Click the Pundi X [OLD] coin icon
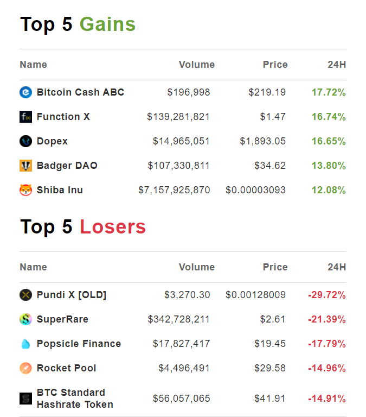Viewport: 366px width, 417px height. point(26,295)
